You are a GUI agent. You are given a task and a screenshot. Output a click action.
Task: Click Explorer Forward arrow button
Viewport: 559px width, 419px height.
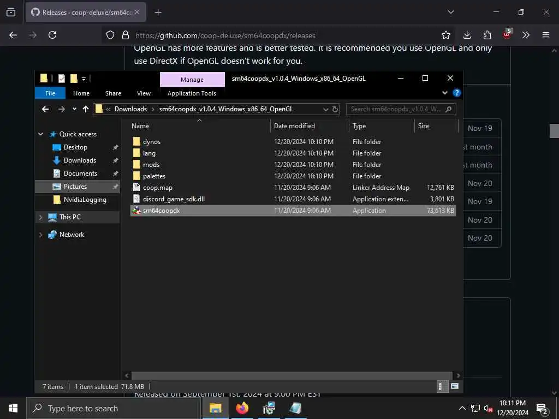(61, 109)
